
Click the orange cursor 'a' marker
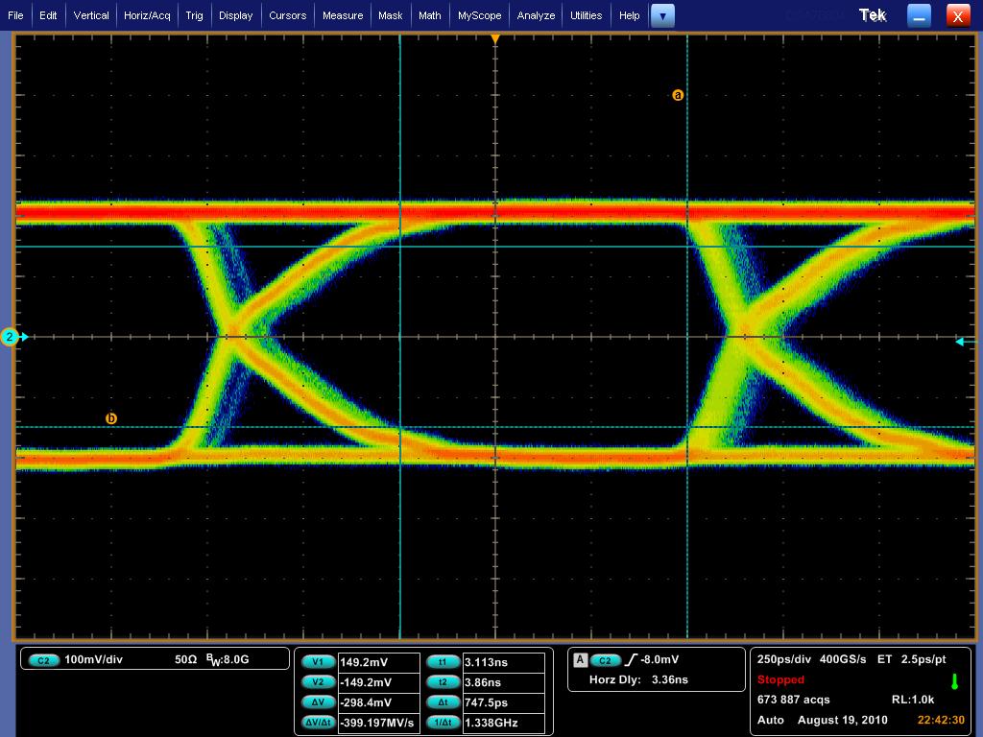pos(678,95)
